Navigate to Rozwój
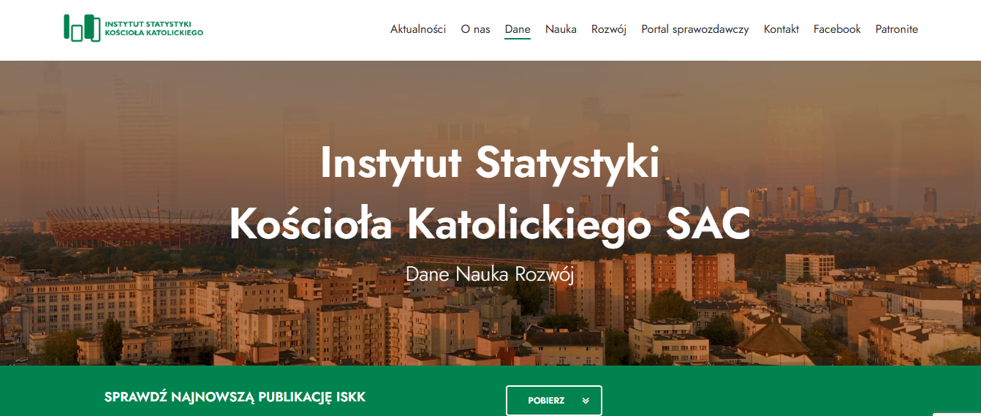 609,29
